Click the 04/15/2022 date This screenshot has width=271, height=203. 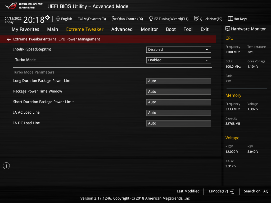click(13, 19)
